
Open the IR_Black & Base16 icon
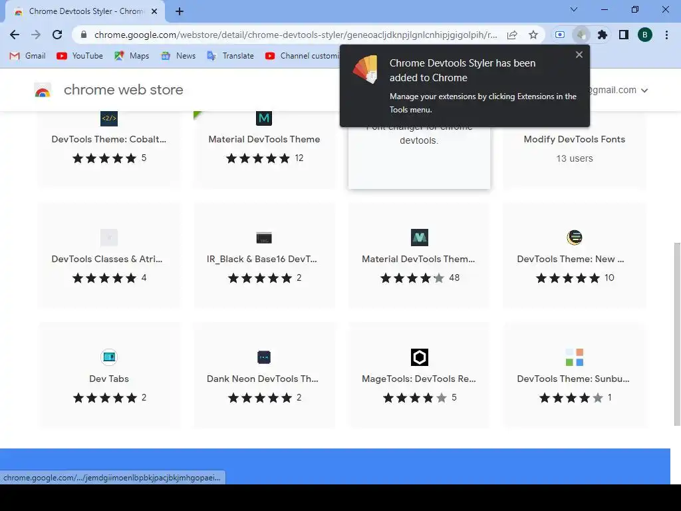pos(264,238)
